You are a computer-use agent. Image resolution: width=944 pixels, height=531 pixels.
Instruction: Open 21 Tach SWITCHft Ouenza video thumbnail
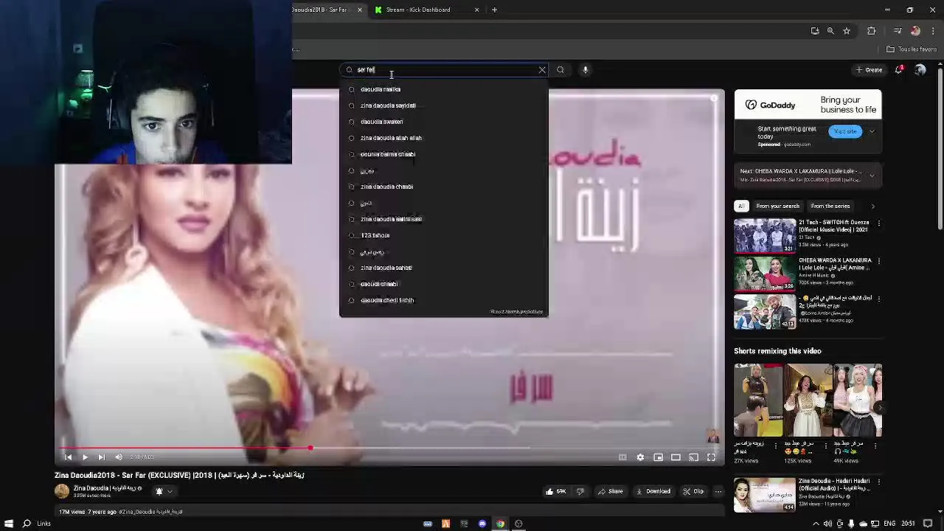pos(765,235)
